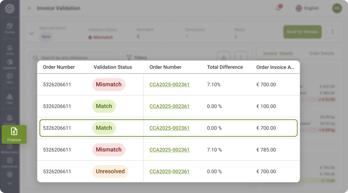Open the user avatar menu
The width and height of the screenshot is (348, 193).
[x=337, y=8]
